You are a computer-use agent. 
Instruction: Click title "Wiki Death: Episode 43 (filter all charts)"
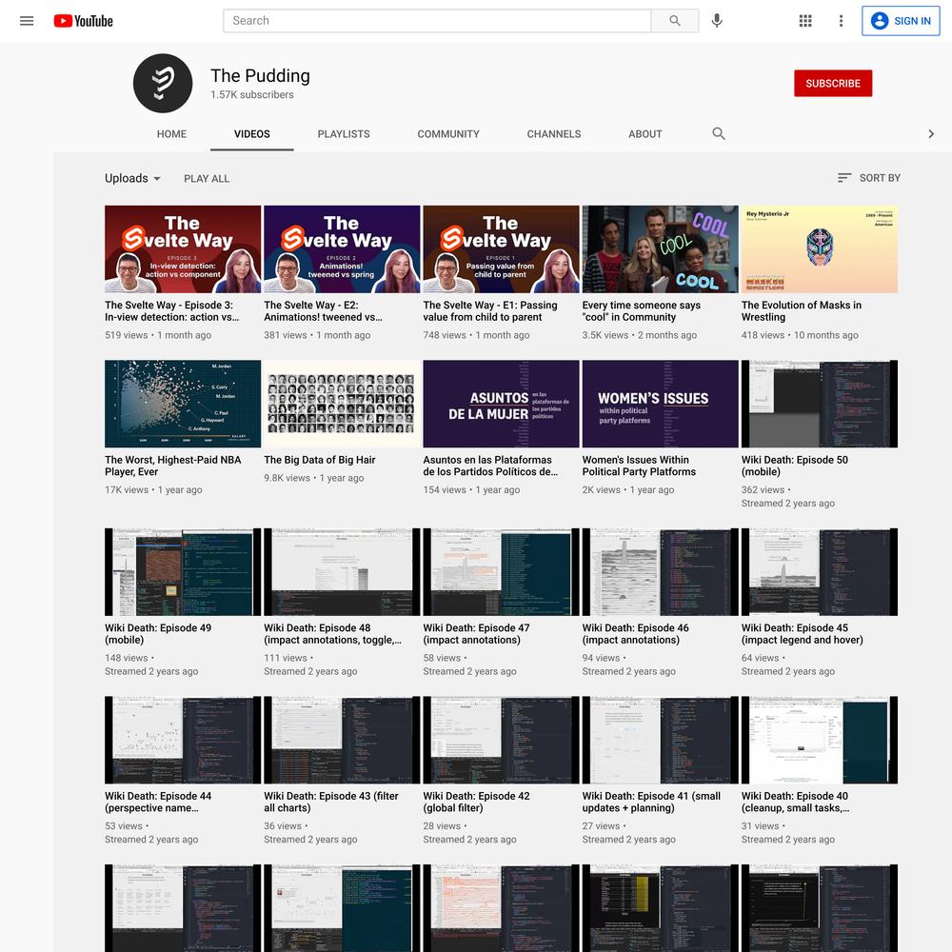coord(331,802)
